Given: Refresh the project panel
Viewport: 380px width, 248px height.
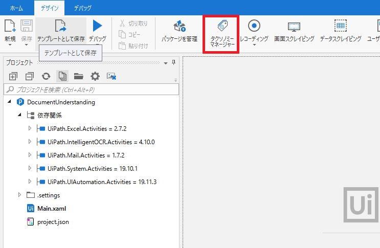Looking at the screenshot, I should (x=46, y=77).
